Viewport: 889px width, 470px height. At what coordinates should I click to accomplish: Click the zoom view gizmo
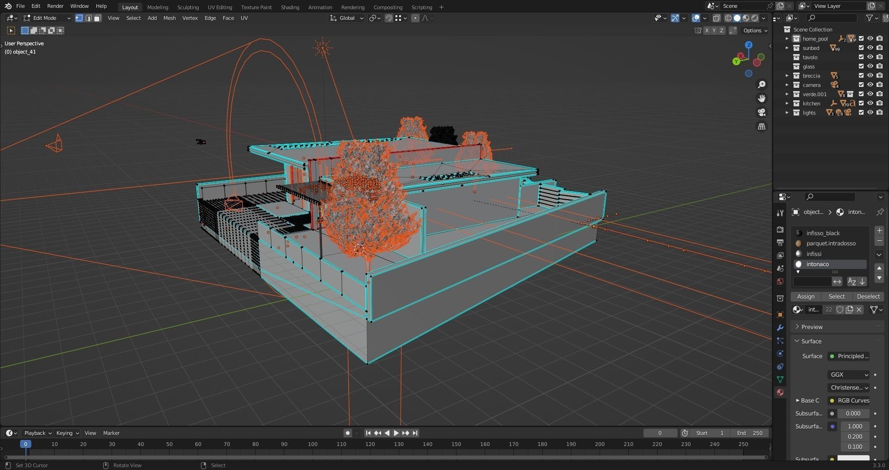(762, 85)
